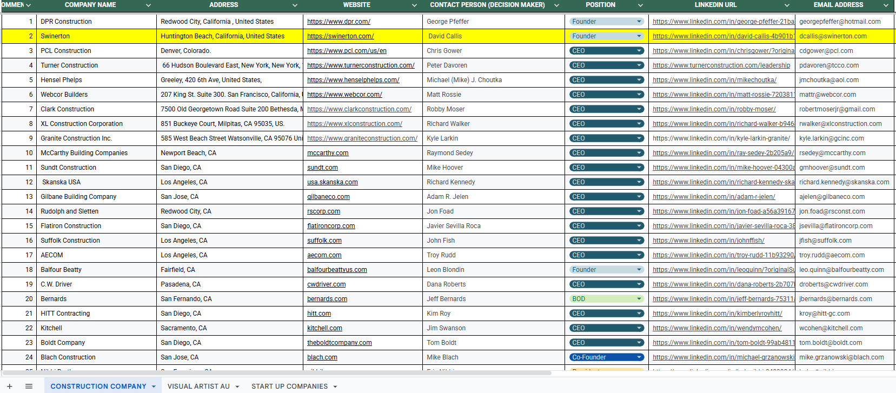This screenshot has width=896, height=393.
Task: Select the 'richard.kennedy@skanska.com' email cell
Action: point(845,182)
